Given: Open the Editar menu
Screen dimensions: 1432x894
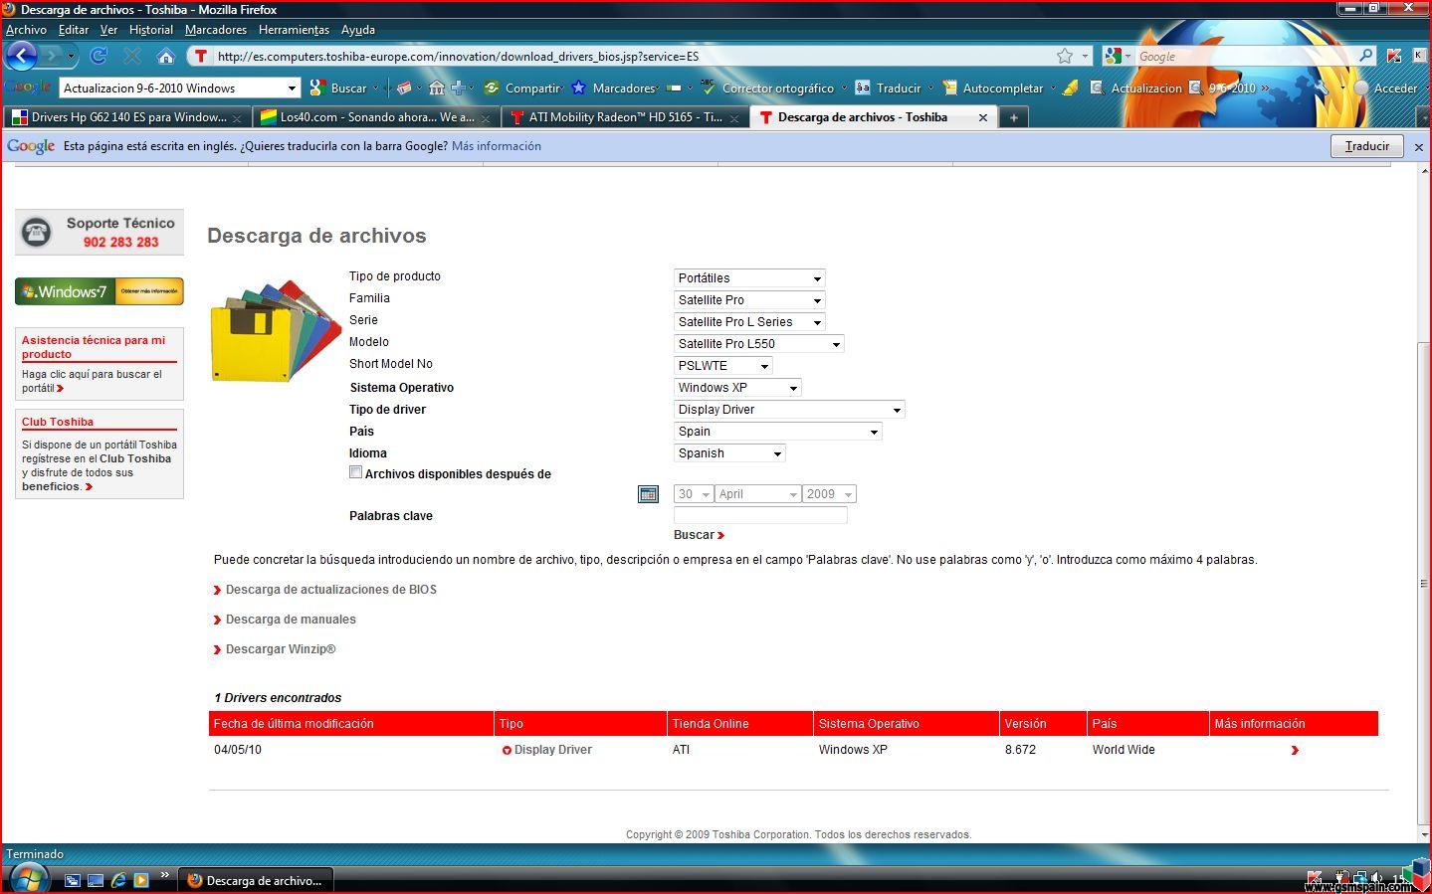Looking at the screenshot, I should click(x=74, y=30).
